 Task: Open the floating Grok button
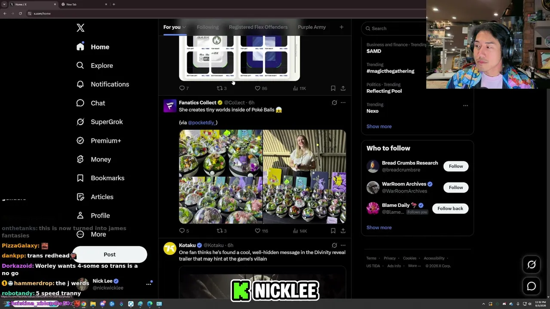pos(532,265)
